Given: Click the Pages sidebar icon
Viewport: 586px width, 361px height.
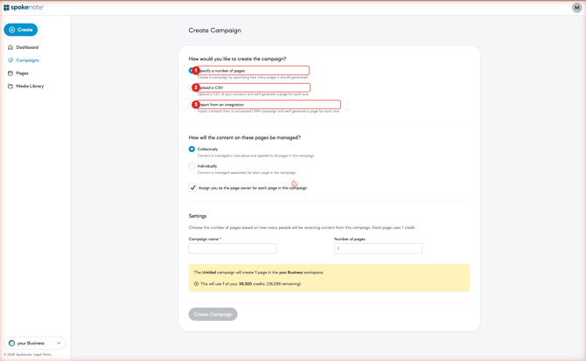Looking at the screenshot, I should pyautogui.click(x=10, y=73).
